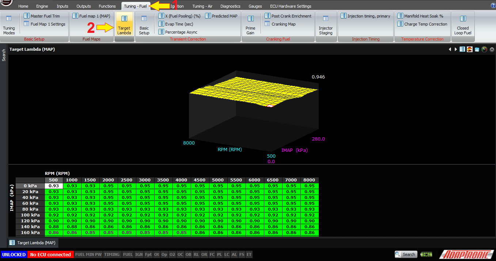This screenshot has width=496, height=261.
Task: Open Manifold Heat Soak % setting
Action: [420, 16]
